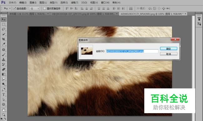Click the 3D scale camera icon
This screenshot has width=203, height=121.
coord(168,8)
